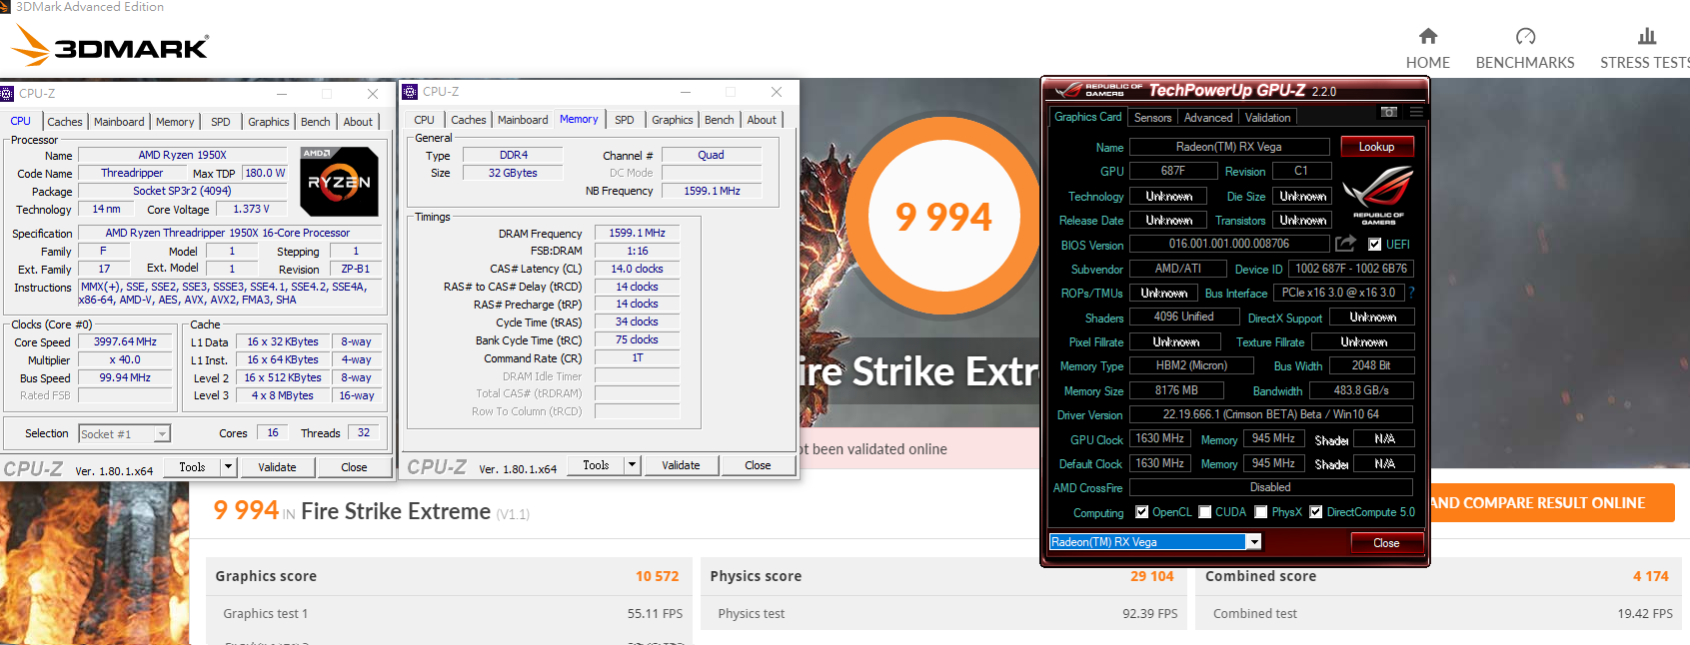Go to 3DMark HOME
The image size is (1690, 645).
tap(1428, 49)
